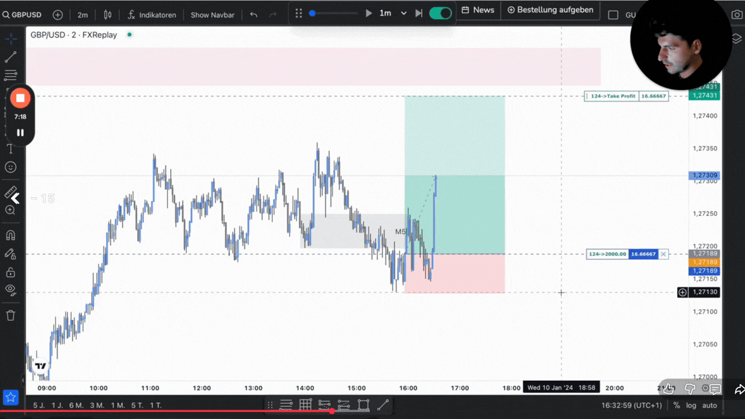Select the text annotation tool

[x=10, y=149]
